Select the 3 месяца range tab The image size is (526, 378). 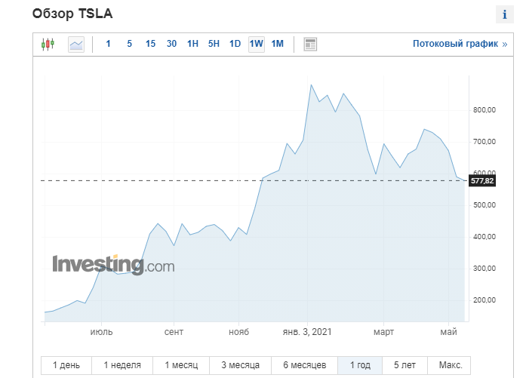click(241, 365)
